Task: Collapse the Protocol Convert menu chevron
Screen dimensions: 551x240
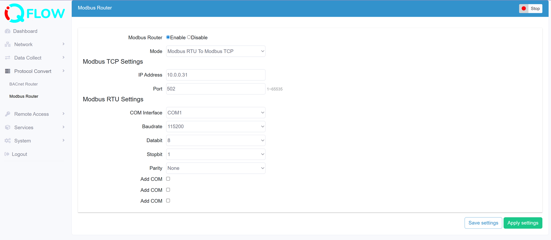Action: click(x=63, y=71)
